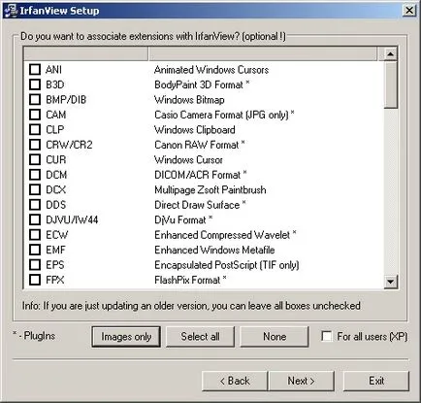Select Encapsulated PostScript (TIF only) text

pos(227,265)
